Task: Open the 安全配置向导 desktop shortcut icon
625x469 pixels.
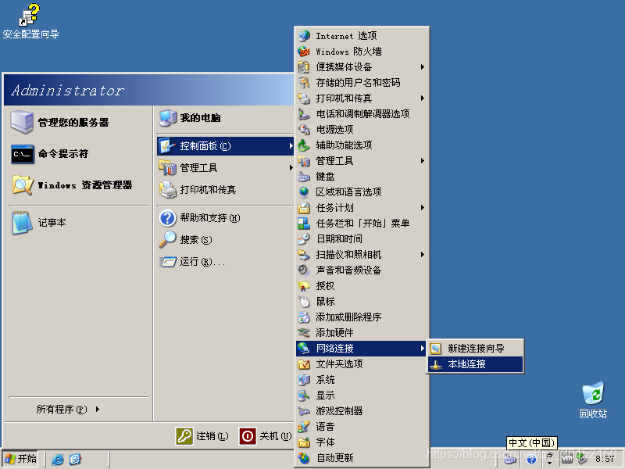Action: coord(30,15)
